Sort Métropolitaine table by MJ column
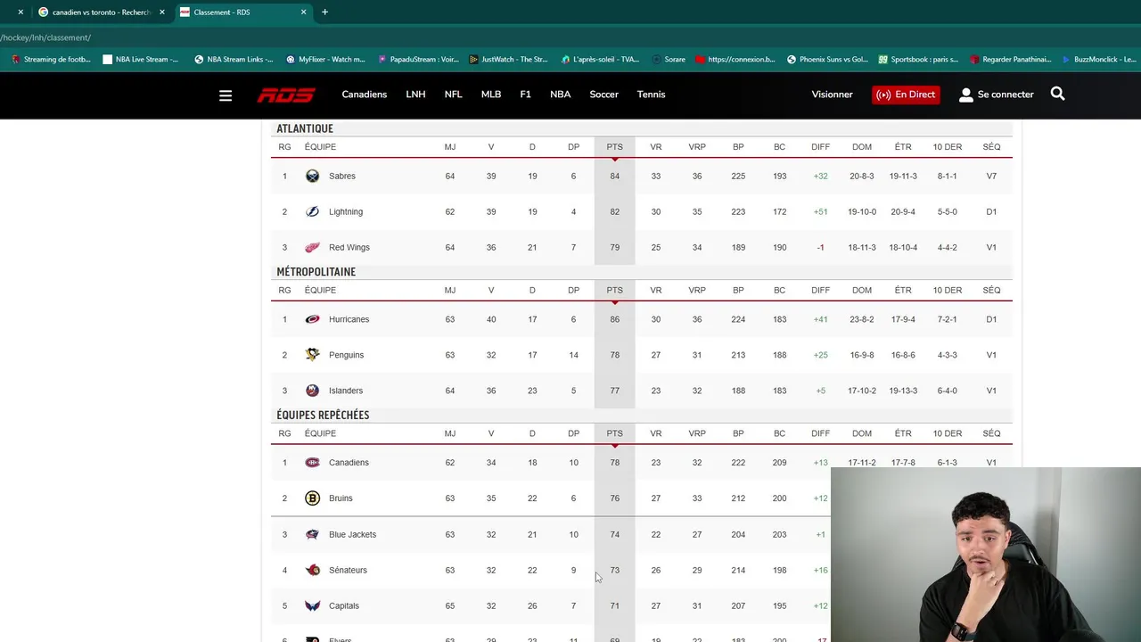 (x=449, y=290)
